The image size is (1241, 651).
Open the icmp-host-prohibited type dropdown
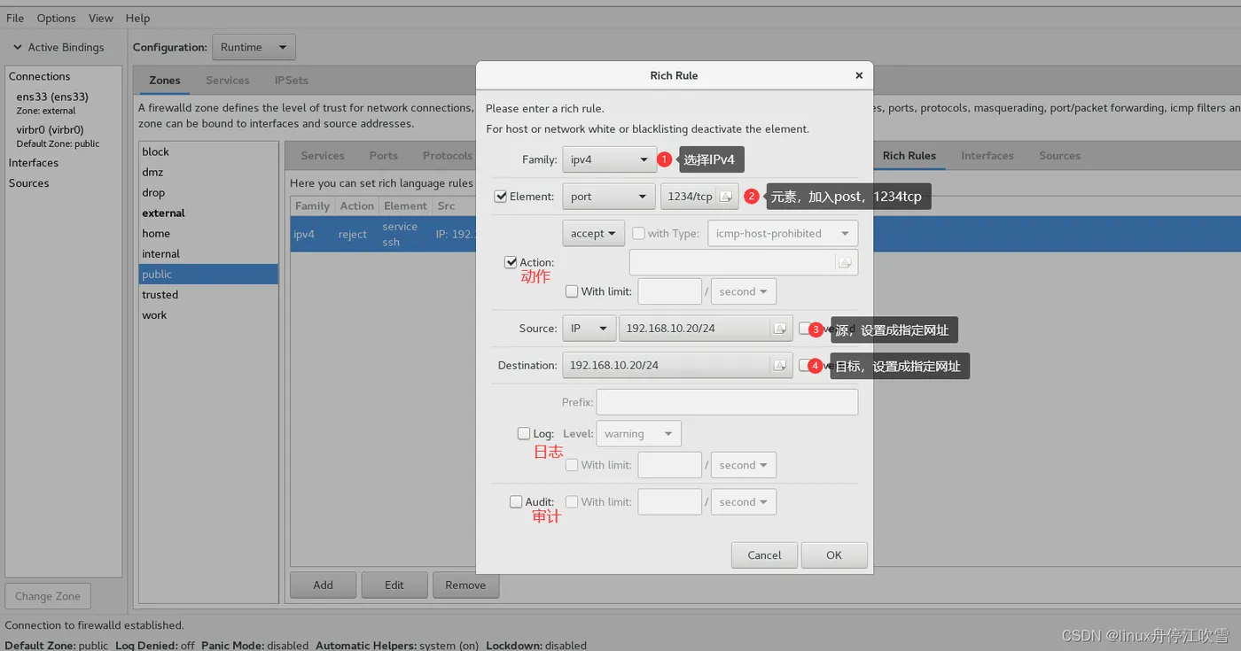[783, 234]
